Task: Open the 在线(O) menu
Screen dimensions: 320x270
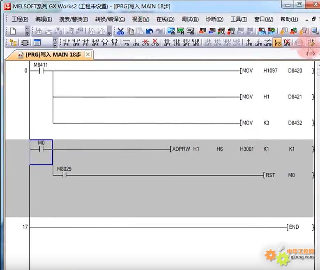Action: coord(165,19)
